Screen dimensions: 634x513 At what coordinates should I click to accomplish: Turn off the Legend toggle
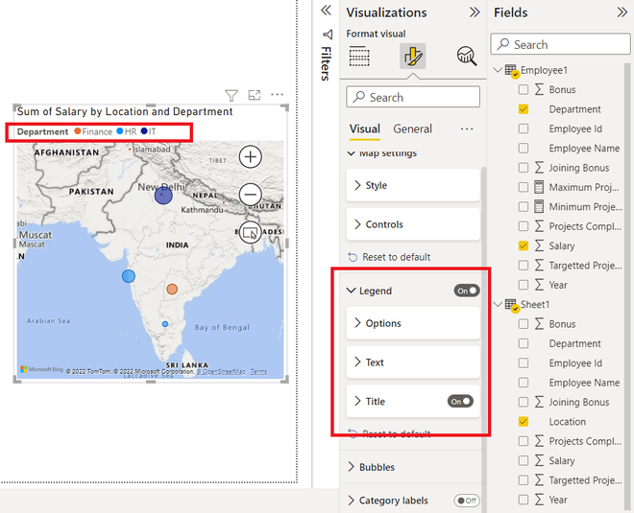(x=467, y=291)
